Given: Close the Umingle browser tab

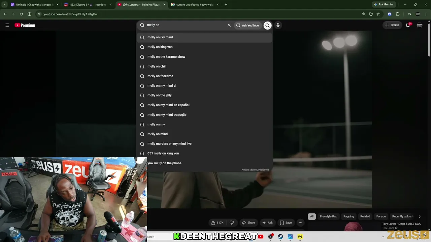Looking at the screenshot, I should pos(57,5).
